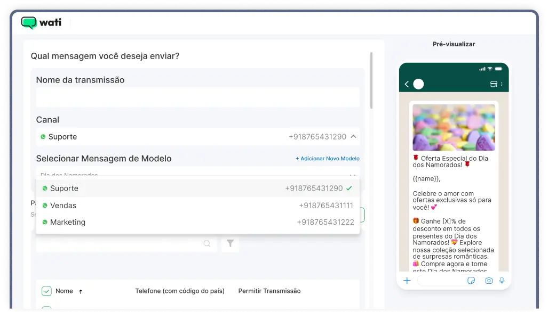The image size is (548, 312).
Task: Click the back arrow in chat header
Action: pyautogui.click(x=406, y=84)
